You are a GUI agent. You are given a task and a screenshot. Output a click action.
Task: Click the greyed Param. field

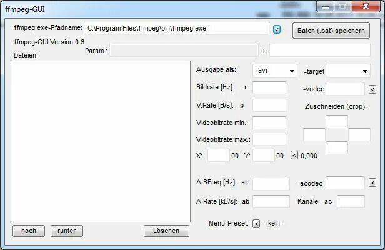coord(184,51)
